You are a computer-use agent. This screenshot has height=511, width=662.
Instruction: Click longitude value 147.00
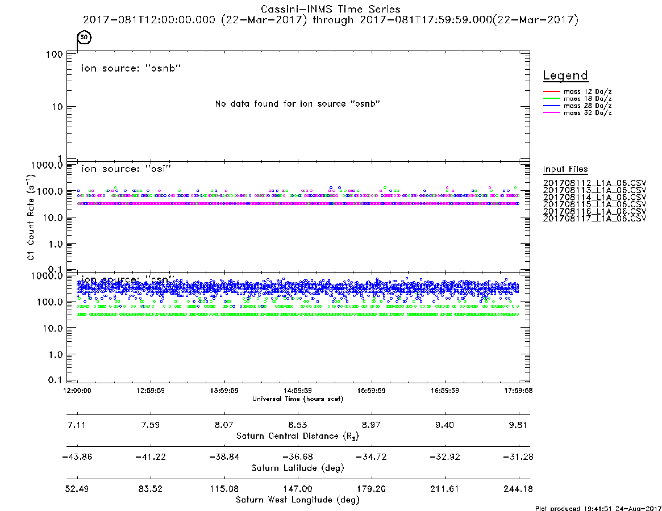(298, 489)
